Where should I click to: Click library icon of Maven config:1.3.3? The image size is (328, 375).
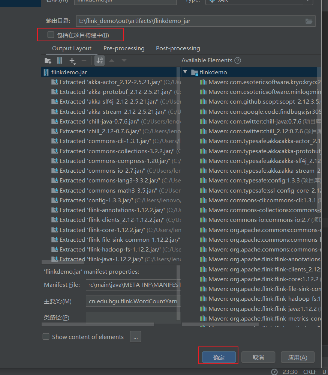tap(203, 181)
